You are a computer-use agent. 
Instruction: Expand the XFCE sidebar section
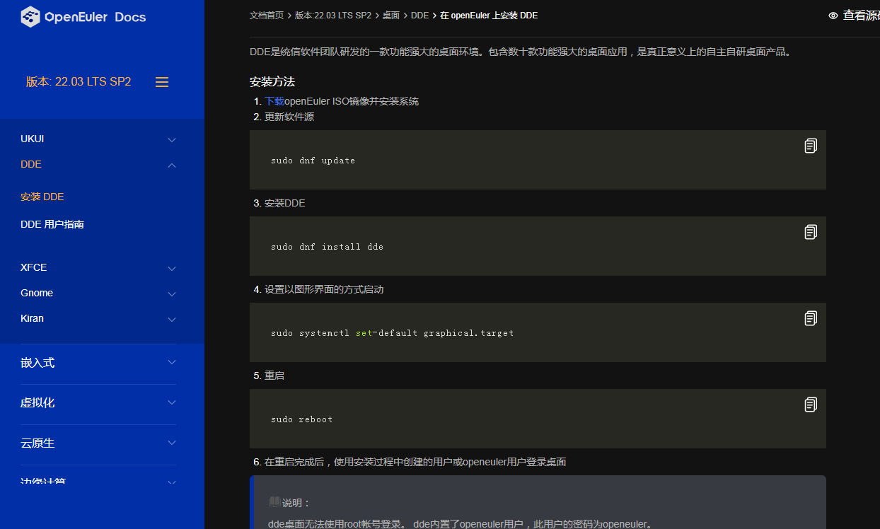[172, 269]
